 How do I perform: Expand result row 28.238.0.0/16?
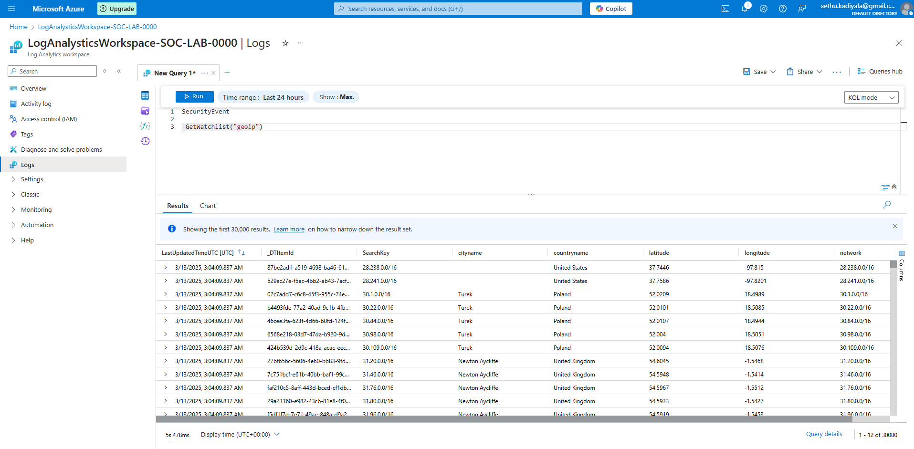click(166, 267)
